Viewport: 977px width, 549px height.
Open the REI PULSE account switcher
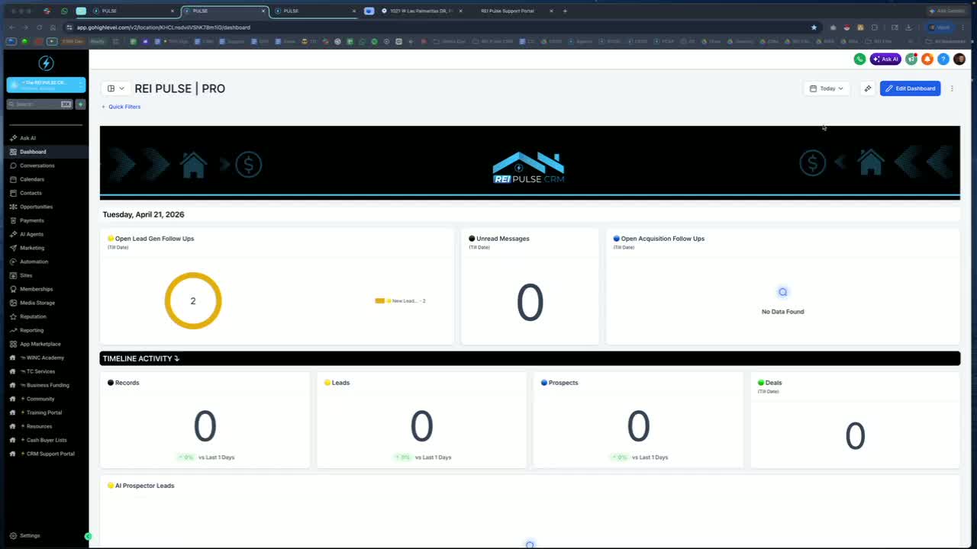[x=46, y=85]
